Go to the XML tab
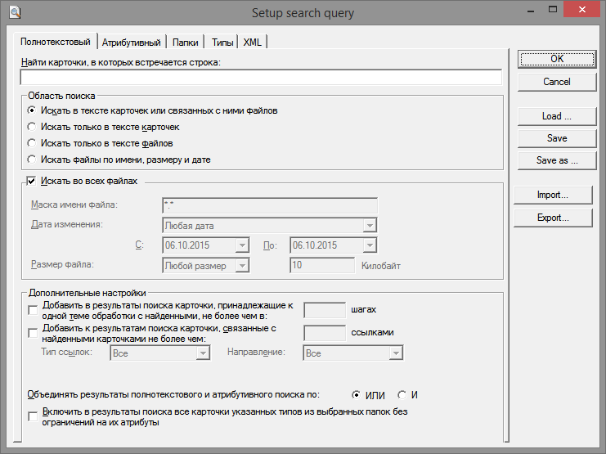This screenshot has height=454, width=606. [253, 43]
